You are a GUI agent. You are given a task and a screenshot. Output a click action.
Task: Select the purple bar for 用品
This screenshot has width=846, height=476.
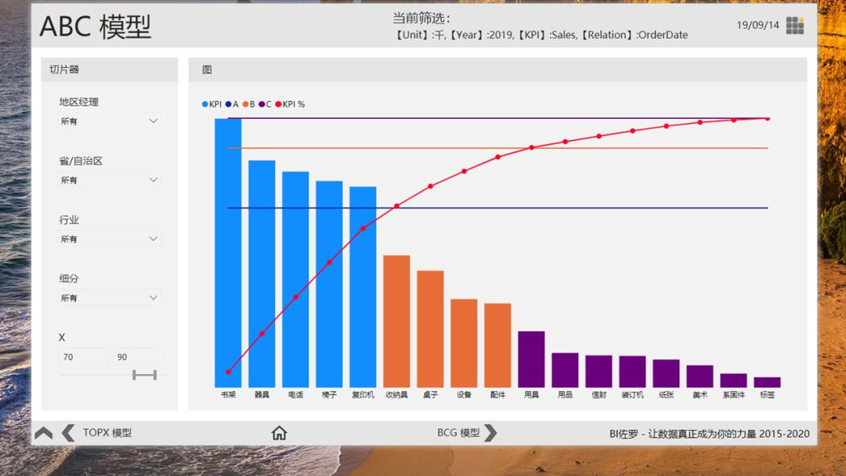[565, 370]
